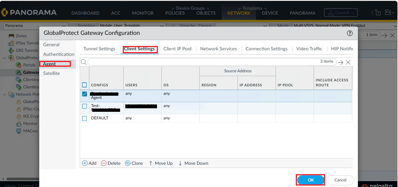Confirm the gateway configuration with OK
Image resolution: width=398 pixels, height=187 pixels.
tap(311, 180)
